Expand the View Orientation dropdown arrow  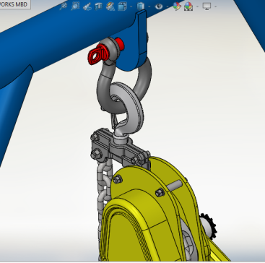tap(131, 7)
